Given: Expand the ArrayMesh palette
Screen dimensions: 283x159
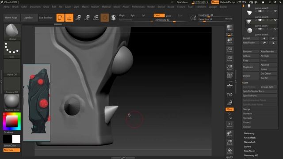Looking at the screenshot, I should point(249,138).
